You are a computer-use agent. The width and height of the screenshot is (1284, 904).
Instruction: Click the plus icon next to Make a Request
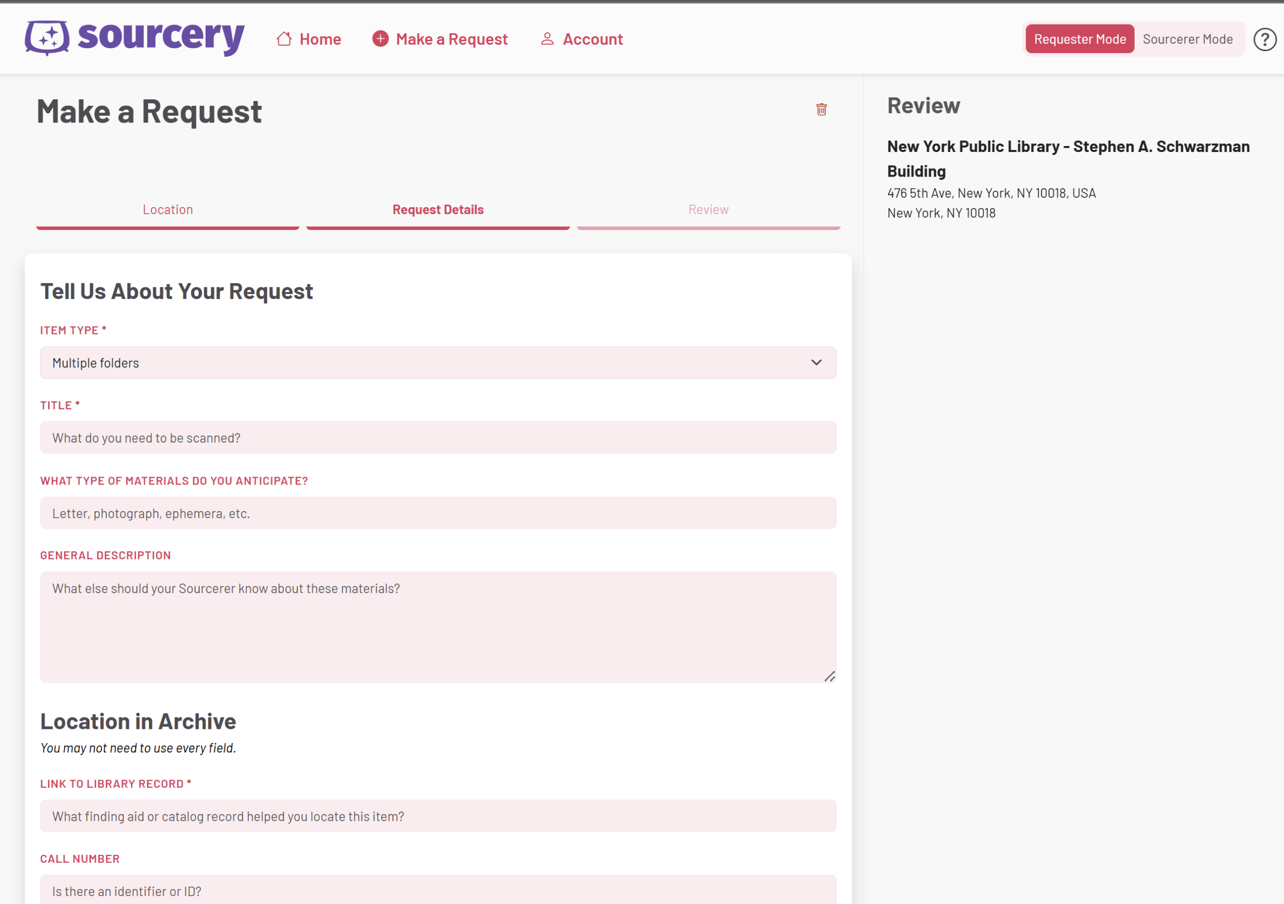(380, 39)
